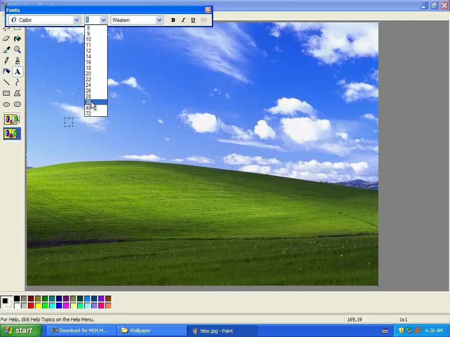Open the Calibri font name dropdown
Viewport: 450px width, 337px height.
[x=76, y=20]
